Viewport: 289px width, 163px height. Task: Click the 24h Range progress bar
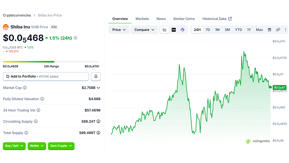(51, 62)
